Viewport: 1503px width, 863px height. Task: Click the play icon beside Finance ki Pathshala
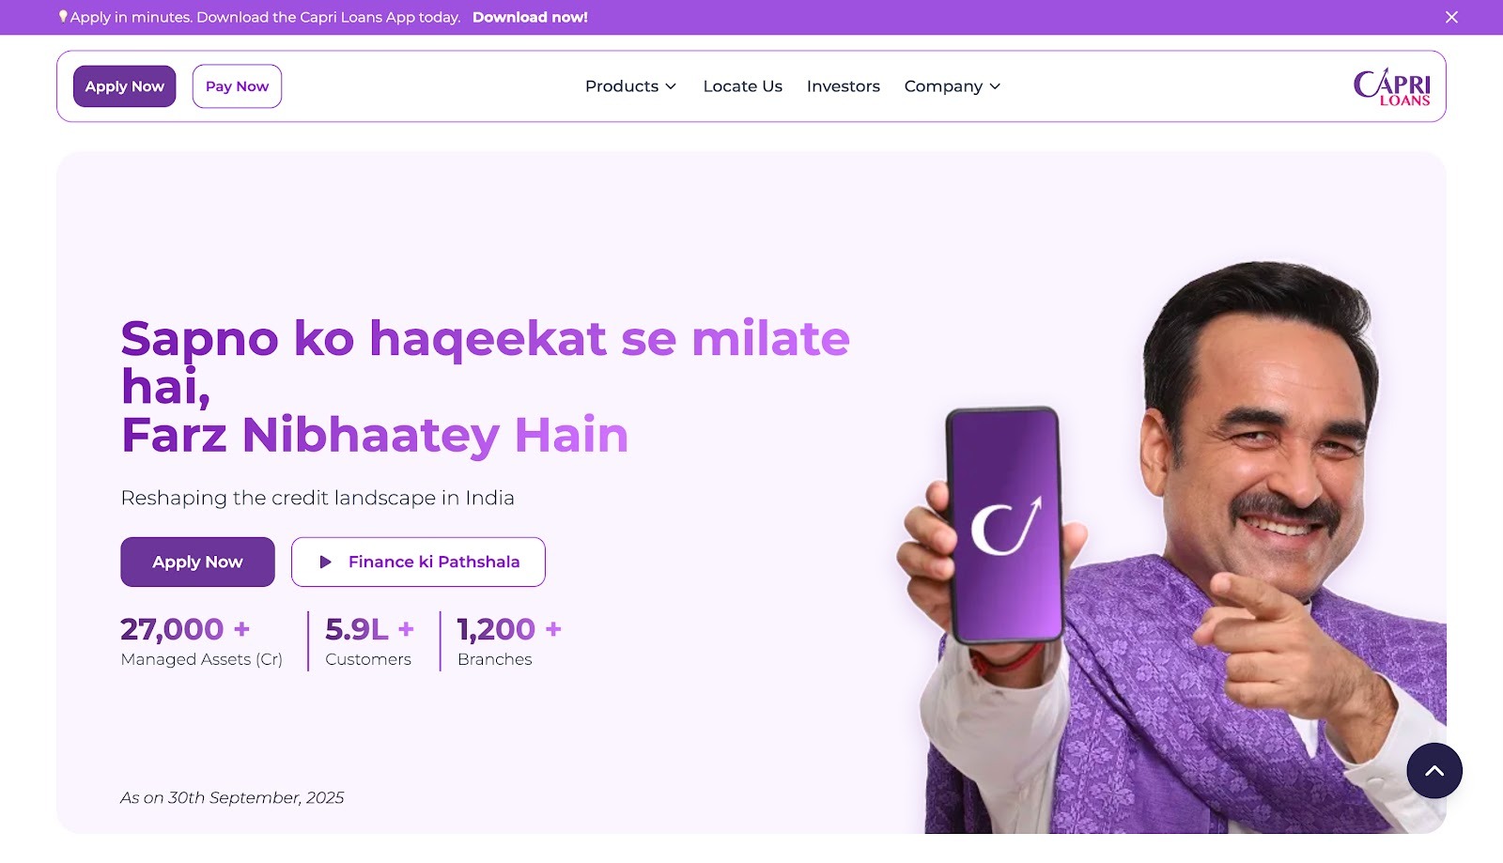tap(326, 562)
